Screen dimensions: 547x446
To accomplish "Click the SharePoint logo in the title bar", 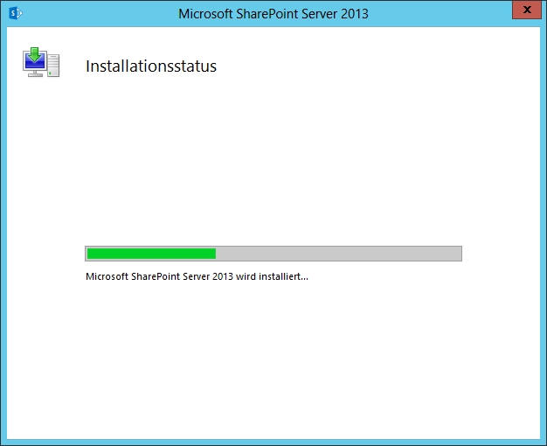I will tap(14, 13).
